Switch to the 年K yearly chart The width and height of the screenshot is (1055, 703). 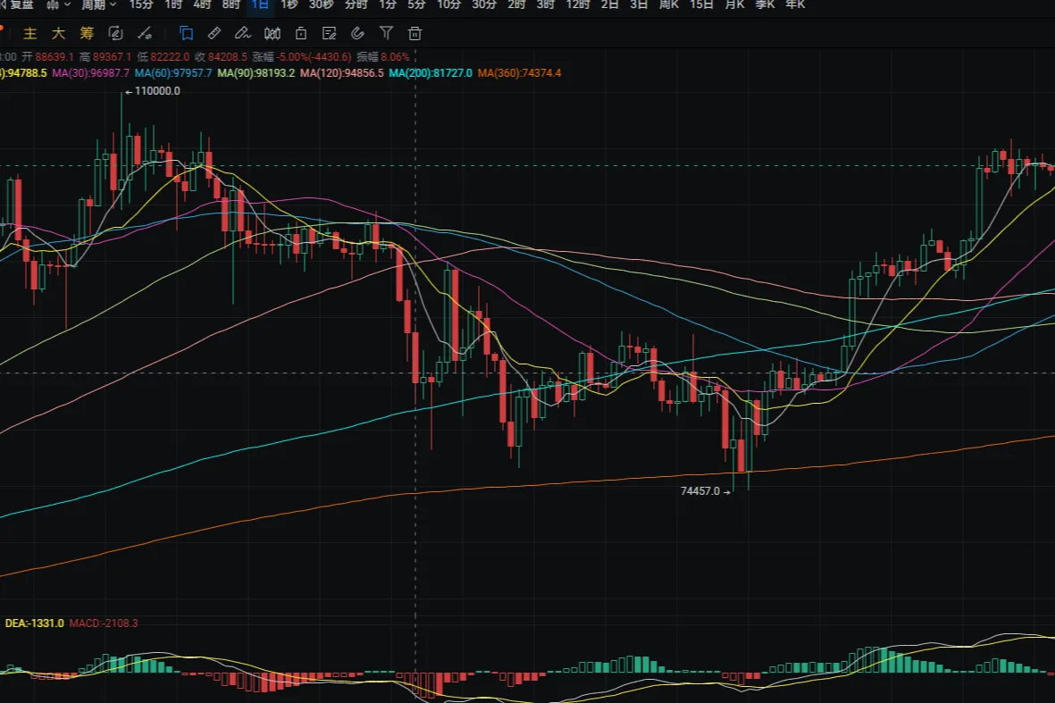click(x=795, y=4)
